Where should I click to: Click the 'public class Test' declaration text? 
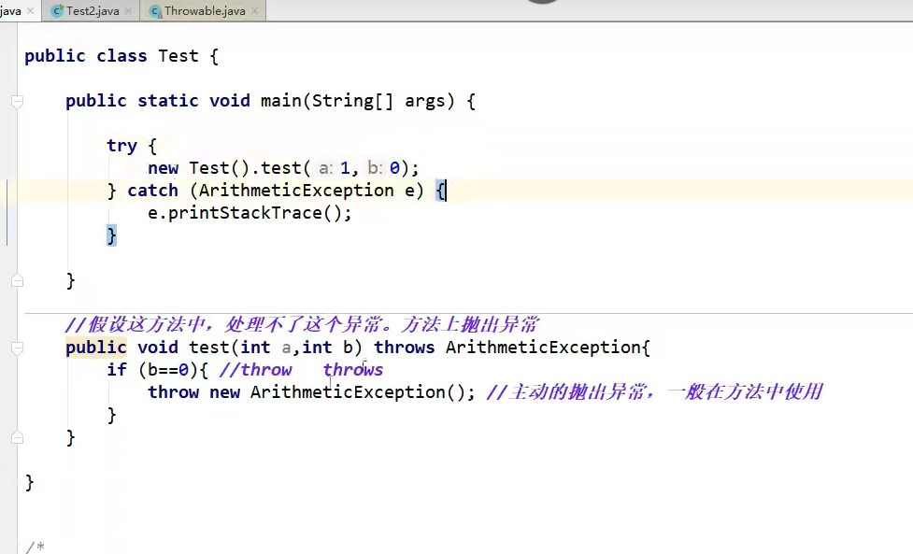pos(111,56)
